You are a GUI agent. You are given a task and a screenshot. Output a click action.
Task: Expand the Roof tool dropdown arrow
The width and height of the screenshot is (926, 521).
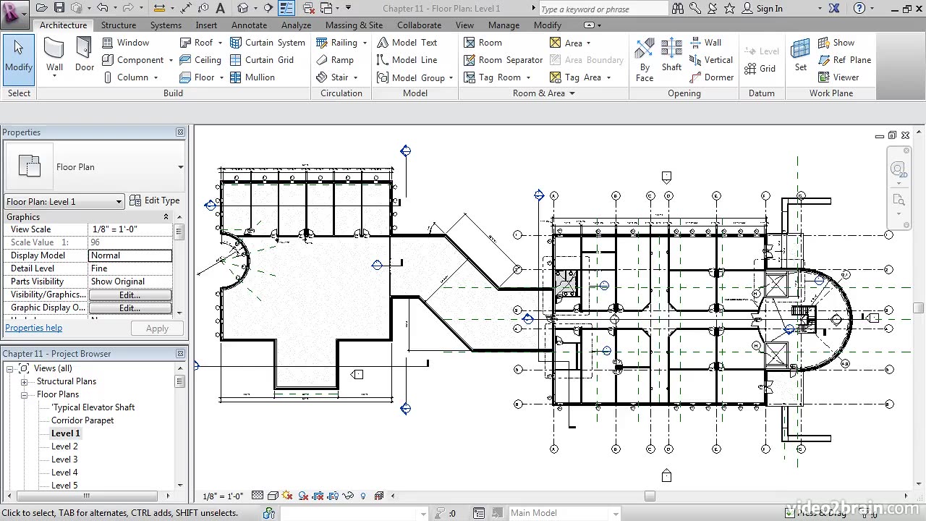220,43
